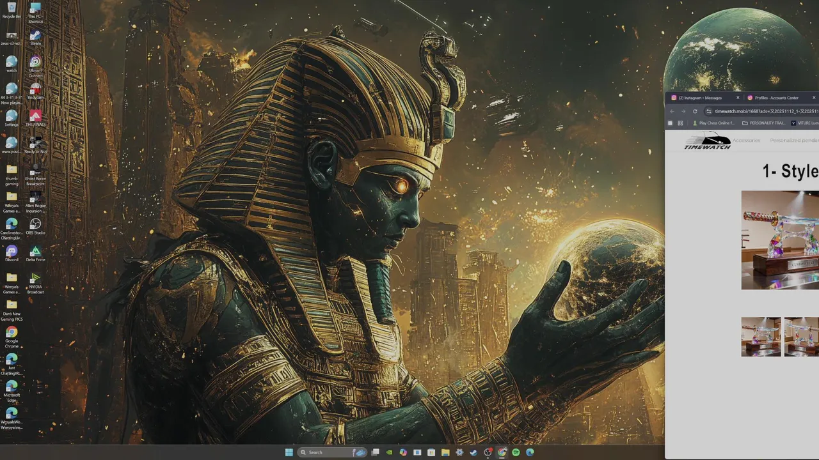819x460 pixels.
Task: Open Dans New Gaming PICS folder
Action: [12, 310]
